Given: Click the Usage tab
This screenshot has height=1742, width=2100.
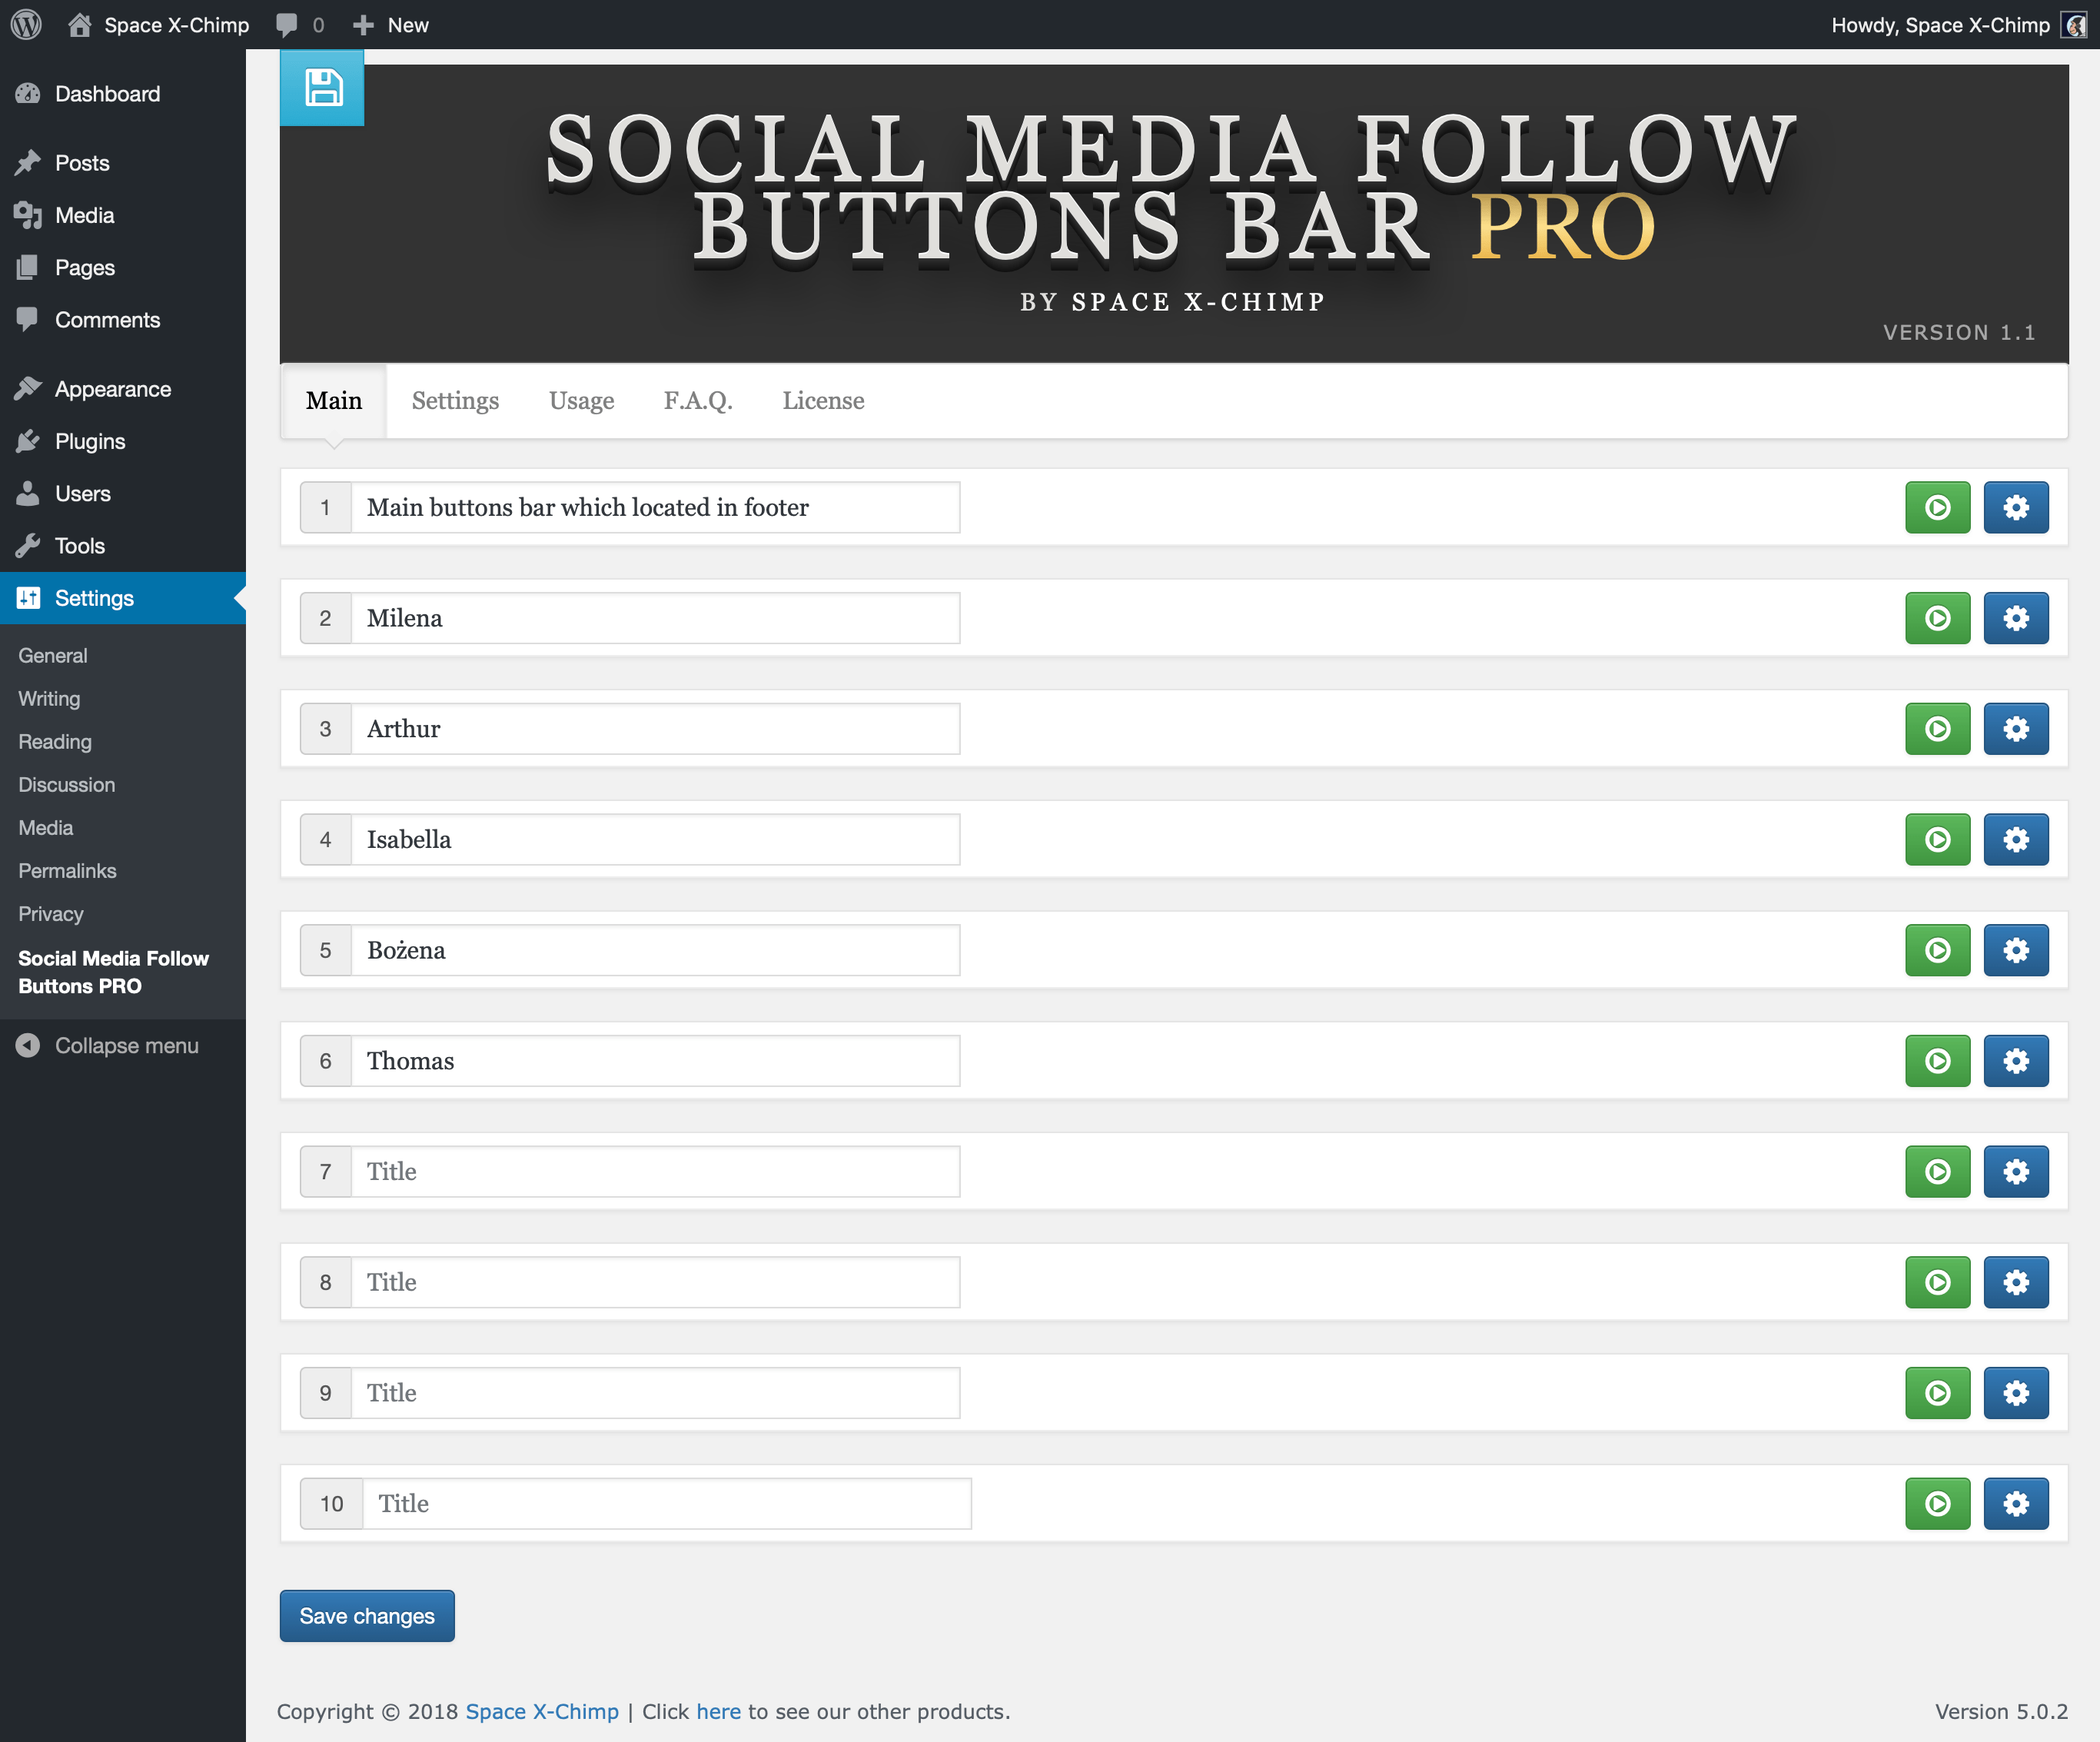Looking at the screenshot, I should pyautogui.click(x=583, y=399).
